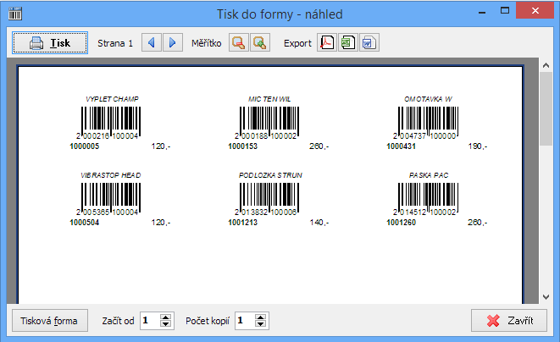
Task: Click the label text PASKA PAC
Action: [x=429, y=175]
